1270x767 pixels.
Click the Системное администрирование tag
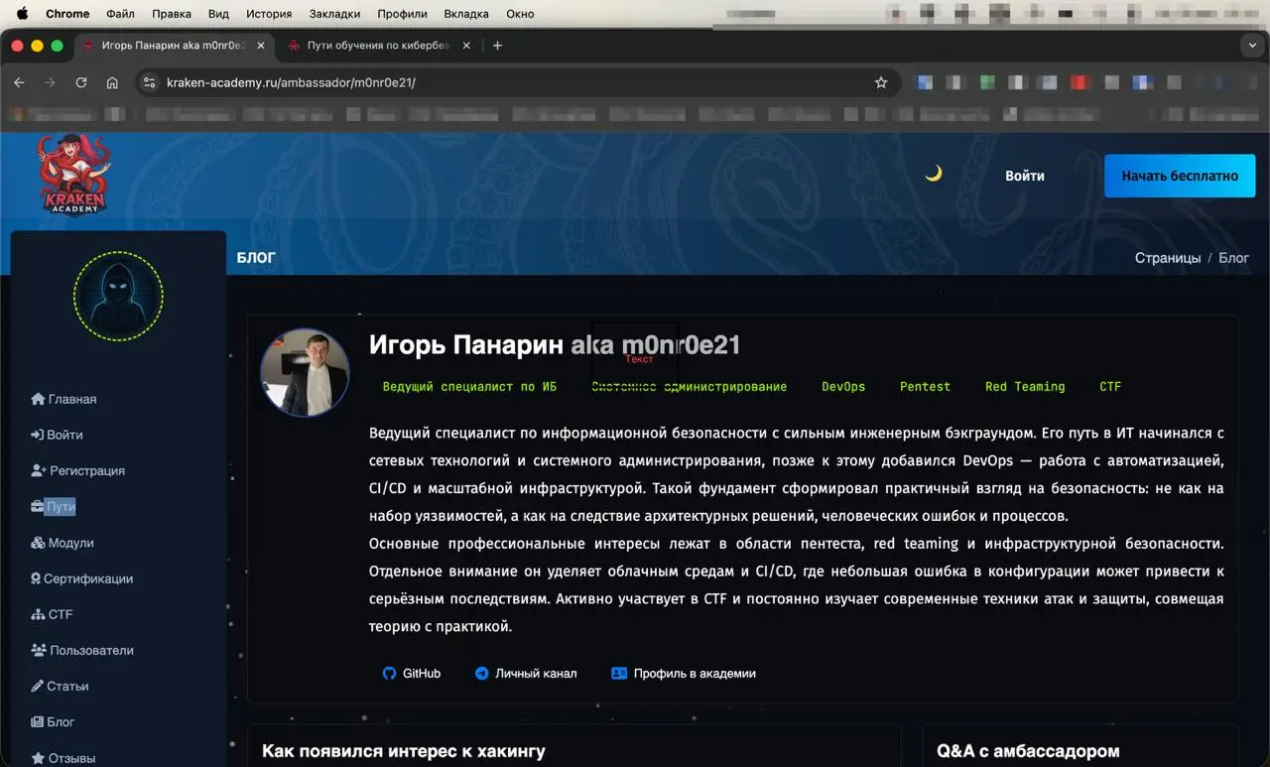click(690, 387)
